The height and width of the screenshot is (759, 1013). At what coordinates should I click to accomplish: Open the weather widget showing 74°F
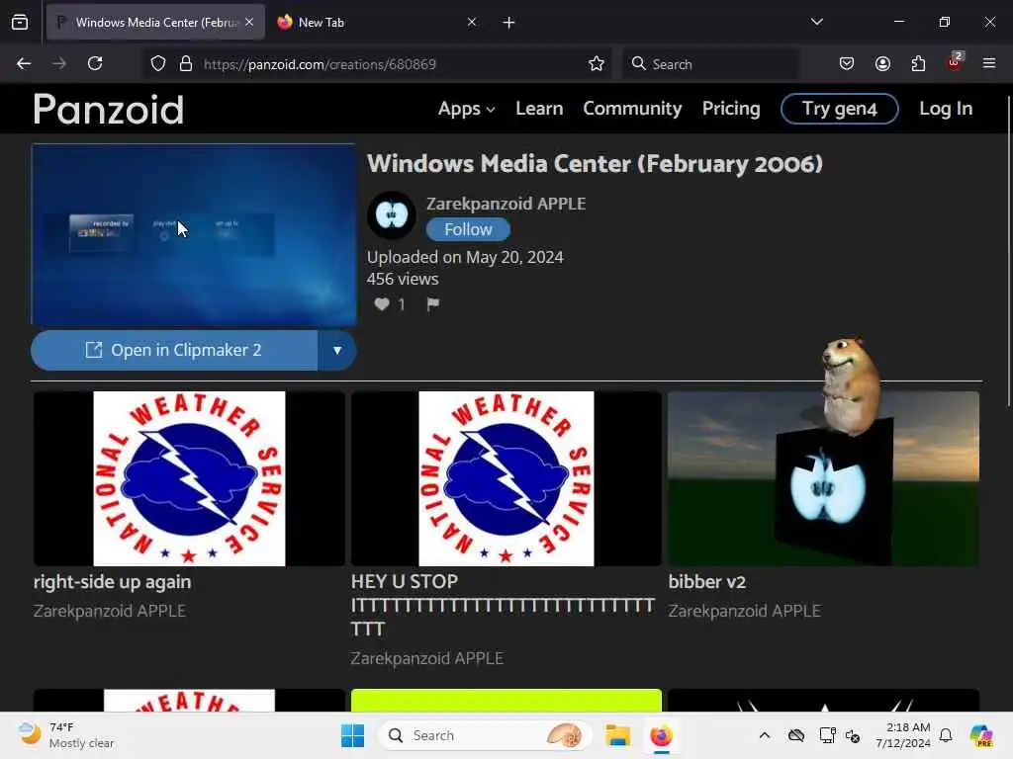(66, 735)
